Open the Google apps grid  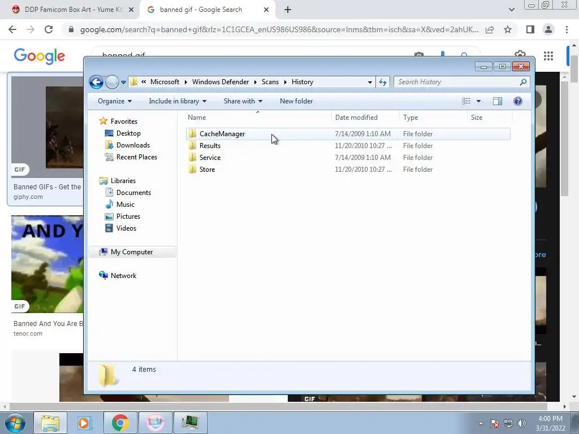click(548, 56)
